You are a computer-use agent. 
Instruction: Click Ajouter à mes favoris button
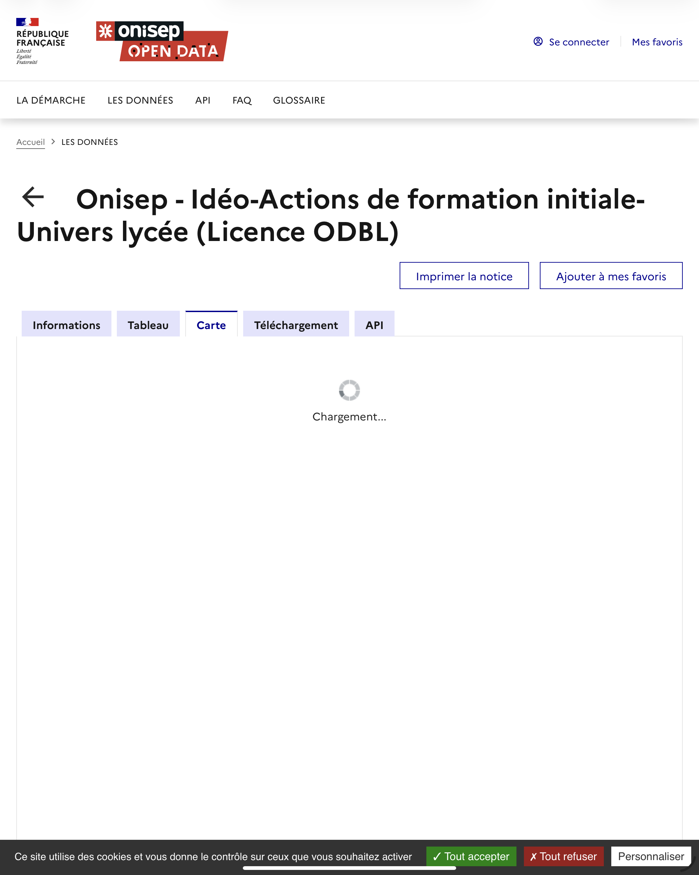coord(611,276)
